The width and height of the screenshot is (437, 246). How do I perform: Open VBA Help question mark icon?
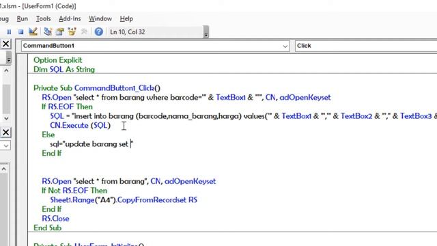(x=98, y=31)
